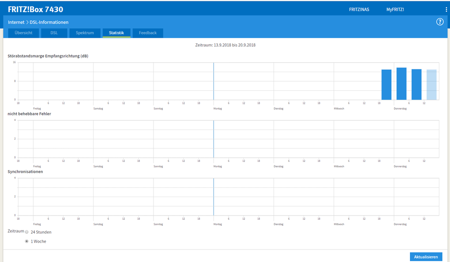Viewport: 450px width, 262px height.
Task: Open the help question mark icon
Action: click(440, 22)
